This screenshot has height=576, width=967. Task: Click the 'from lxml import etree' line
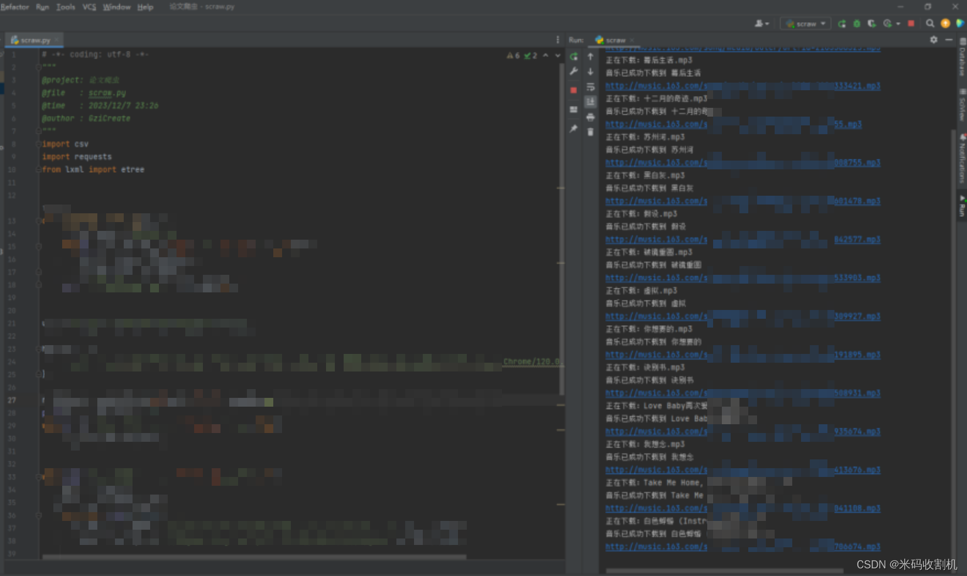[x=93, y=169]
